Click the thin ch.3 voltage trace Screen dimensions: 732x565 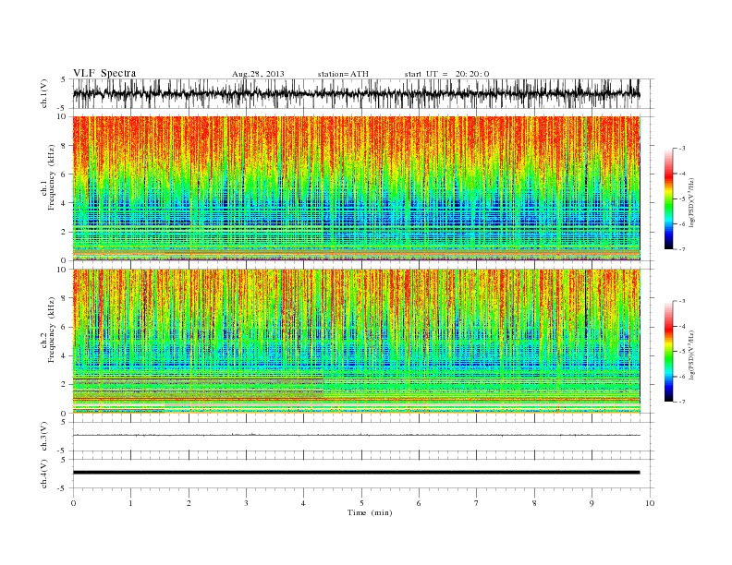(357, 435)
